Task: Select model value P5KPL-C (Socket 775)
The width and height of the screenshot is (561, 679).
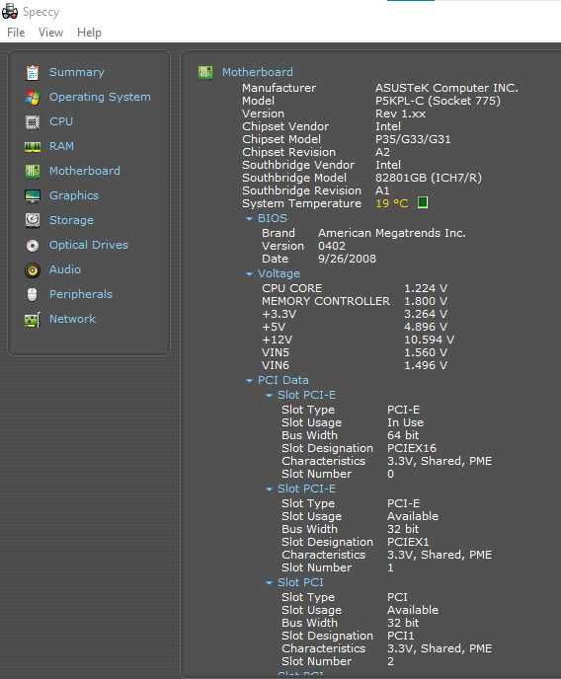Action: (x=438, y=101)
